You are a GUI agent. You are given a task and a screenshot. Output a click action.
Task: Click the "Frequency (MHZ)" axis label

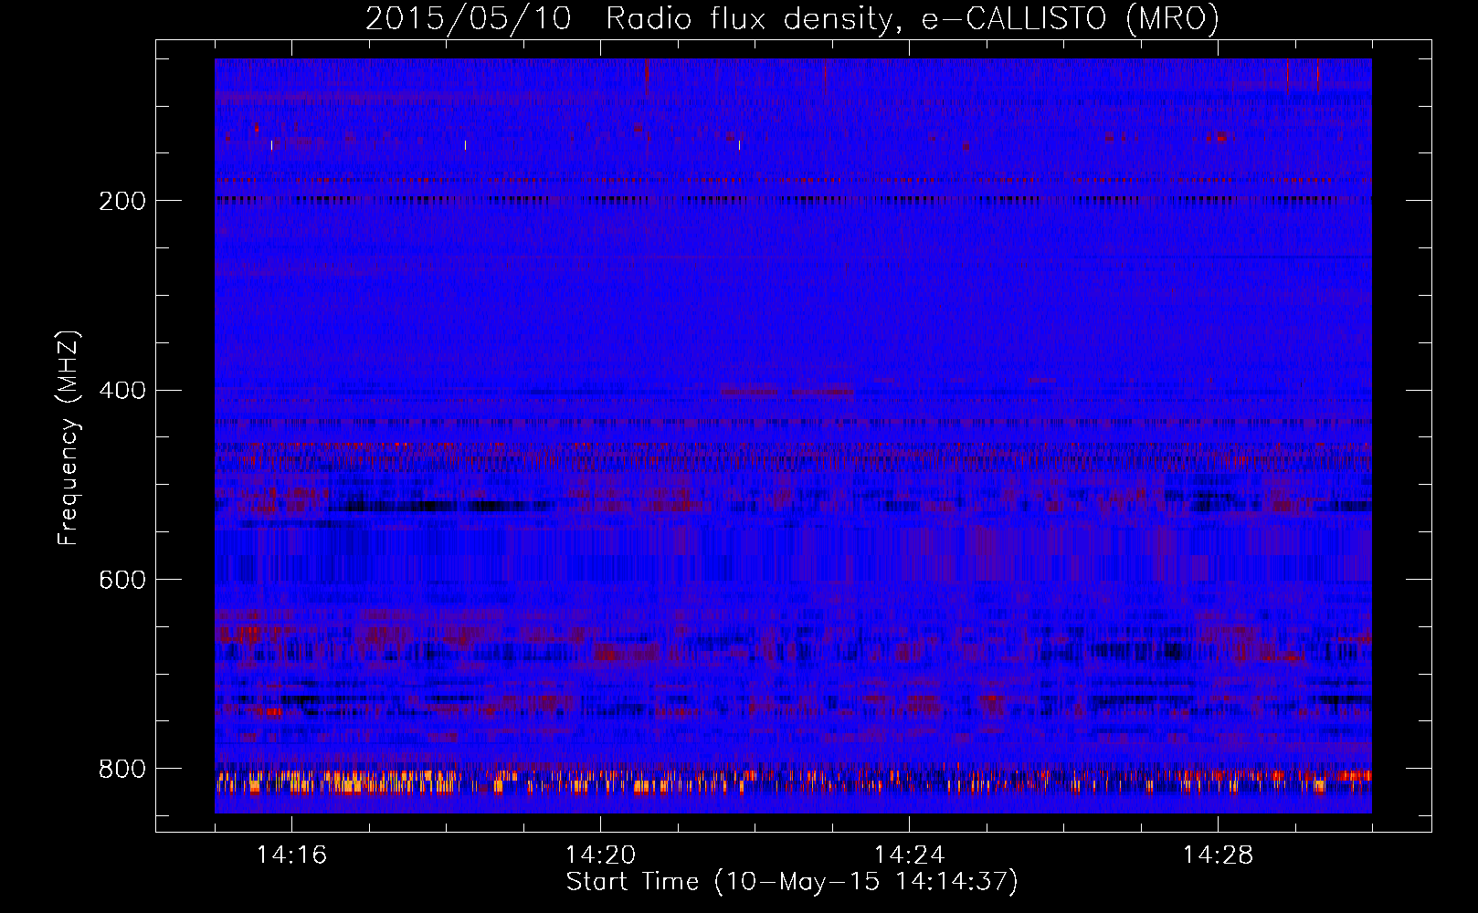69,438
